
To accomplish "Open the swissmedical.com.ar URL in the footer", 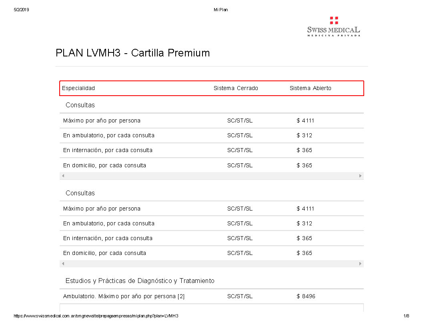I will (96, 316).
